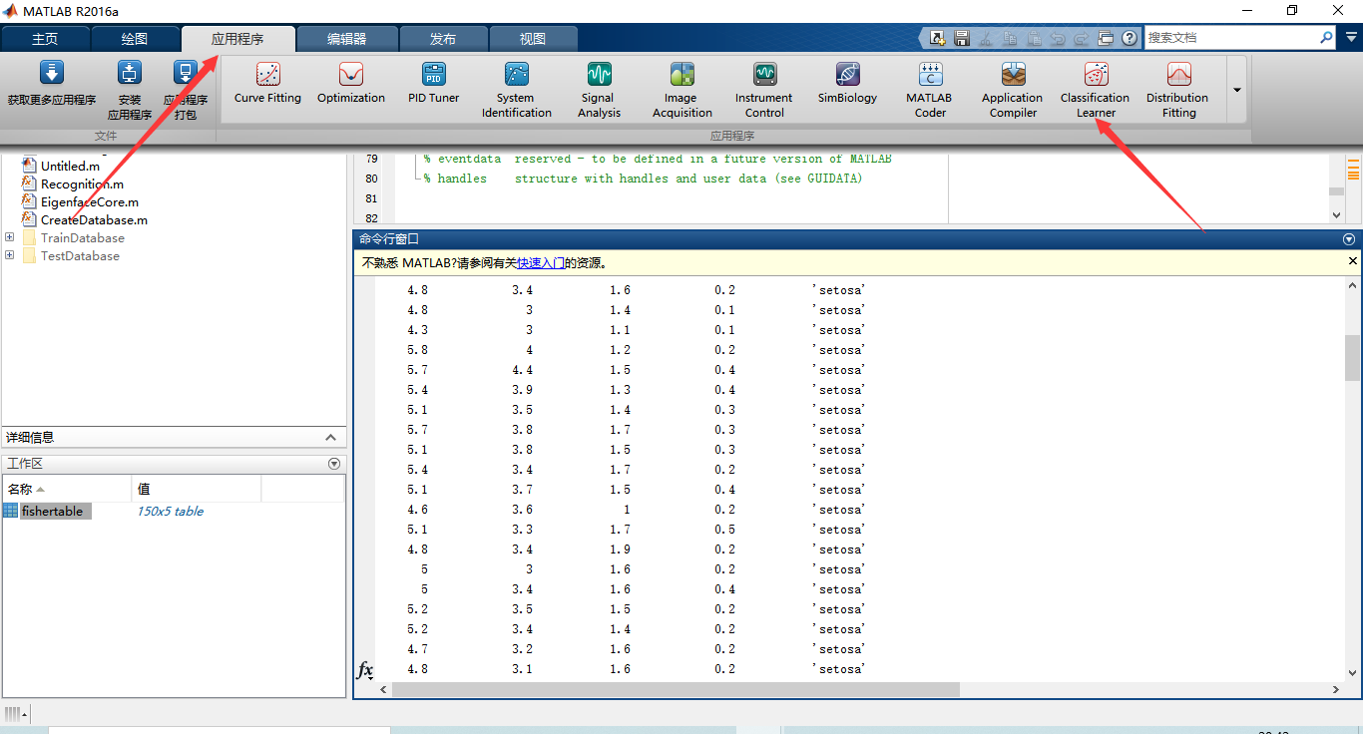Click the new shortcut icon in quick access bar
This screenshot has width=1363, height=734.
(x=938, y=38)
